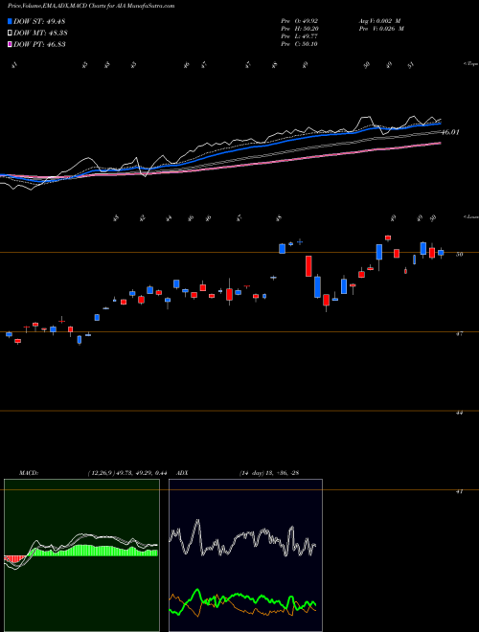Click the blue DOW ST legend swatch
Screen dimensions: 479x632
tap(11, 21)
